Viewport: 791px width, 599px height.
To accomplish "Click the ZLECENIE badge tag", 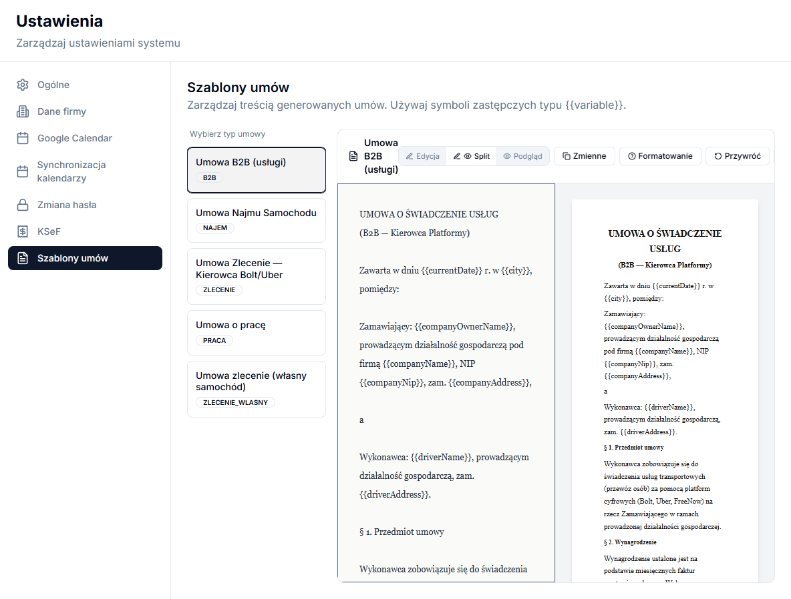I will point(219,289).
